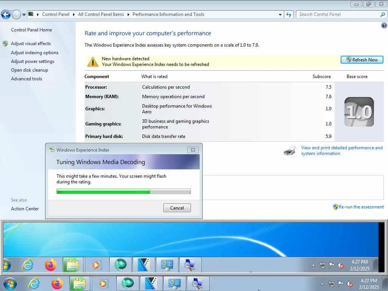The width and height of the screenshot is (388, 291).
Task: Select Performance Information and Tools breadcrumb
Action: 168,14
